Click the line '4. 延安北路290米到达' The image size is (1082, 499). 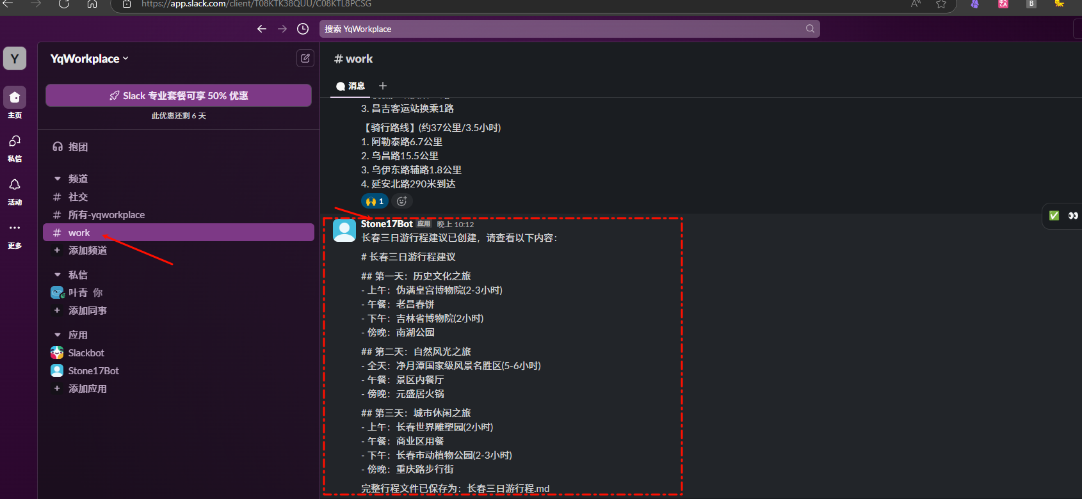click(x=408, y=184)
